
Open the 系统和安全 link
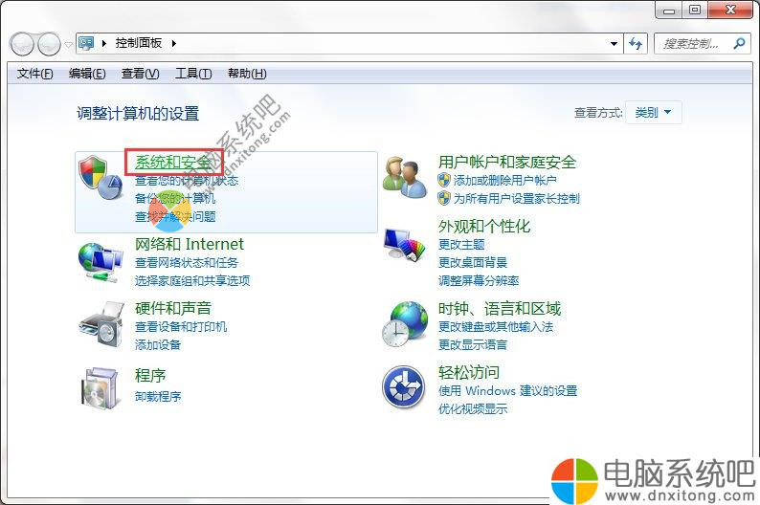coord(173,162)
